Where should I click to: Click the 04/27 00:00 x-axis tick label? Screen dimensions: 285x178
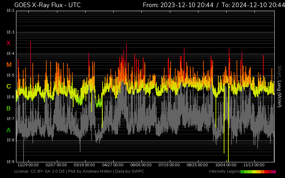(113, 165)
